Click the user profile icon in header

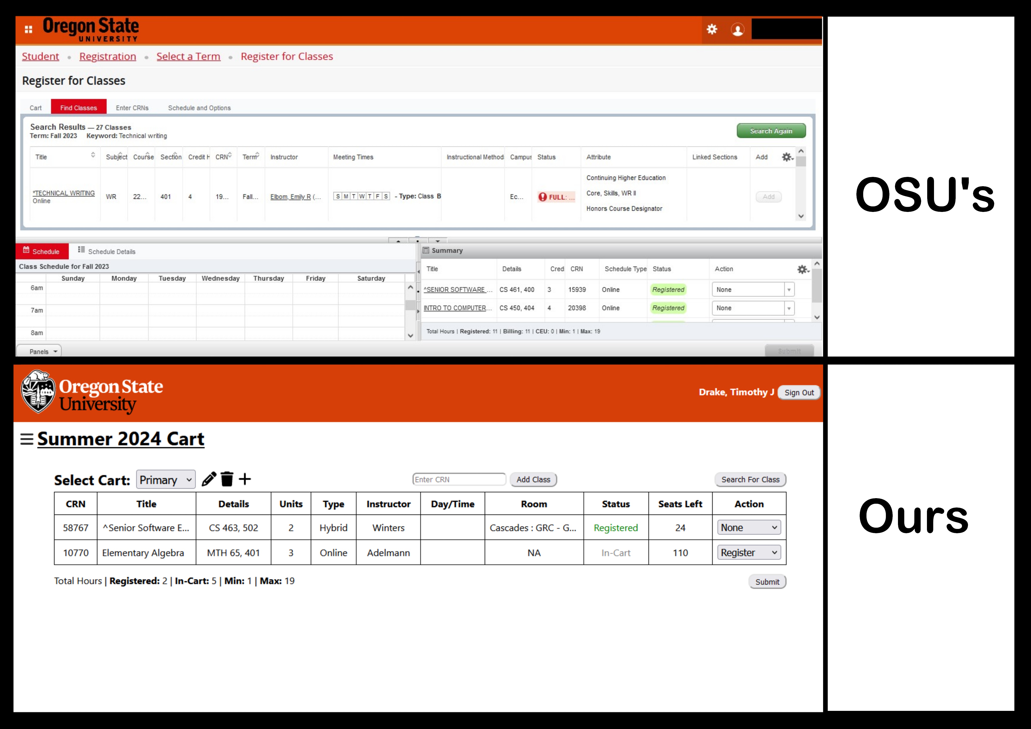[x=737, y=30]
